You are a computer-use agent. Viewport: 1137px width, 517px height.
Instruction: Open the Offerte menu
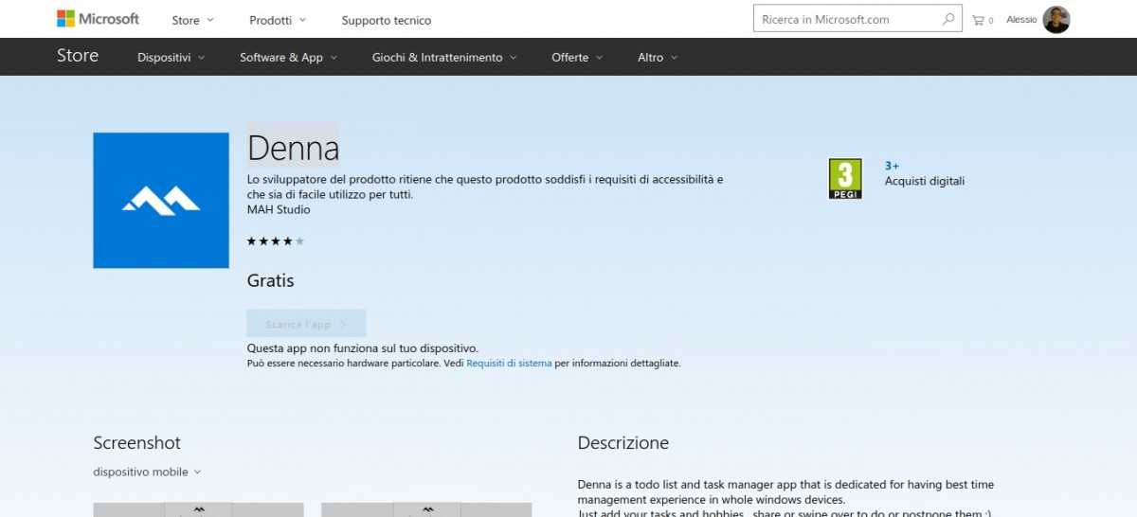tap(577, 58)
